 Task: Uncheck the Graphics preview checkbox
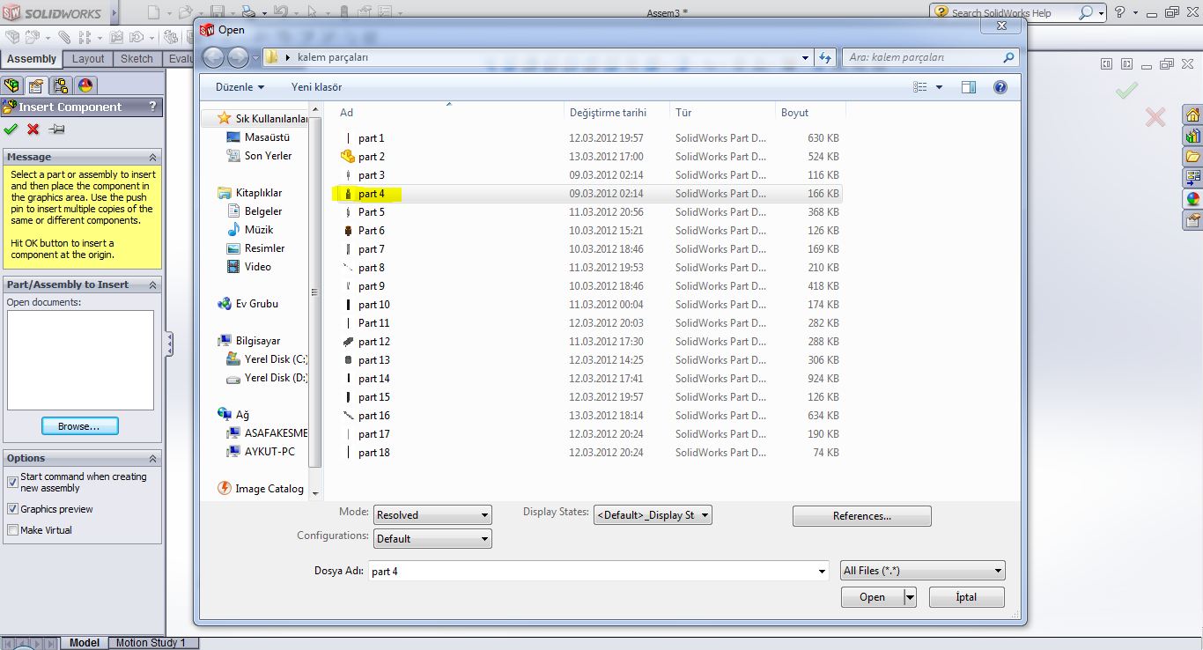pos(12,509)
